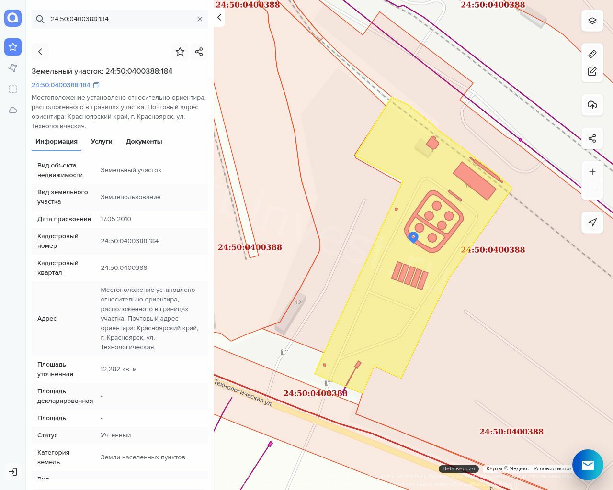Screen dimensions: 613x490
Task: Share the map using map share icon
Action: [592, 138]
